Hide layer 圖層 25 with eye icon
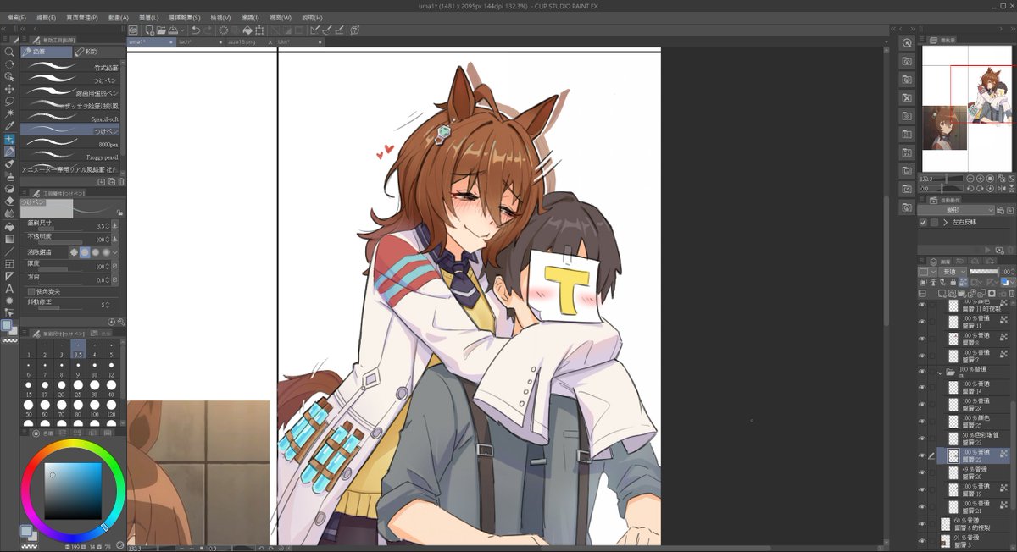This screenshot has height=552, width=1017. 922,421
